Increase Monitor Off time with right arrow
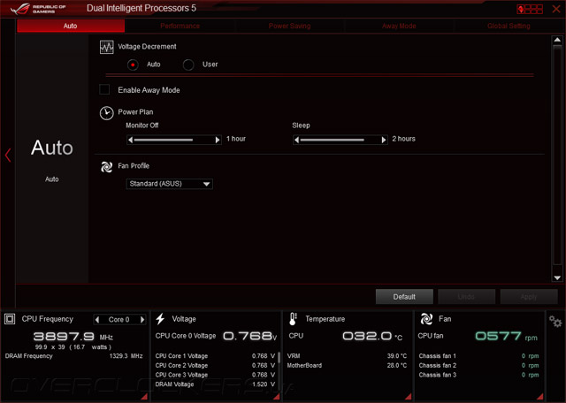 [218, 140]
